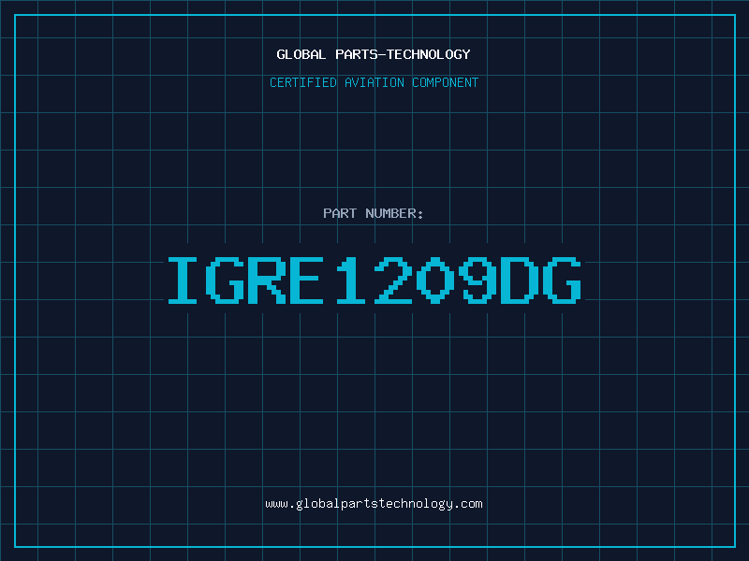Open the www.globalpartstechnology.com link
The image size is (749, 561).
(x=374, y=504)
